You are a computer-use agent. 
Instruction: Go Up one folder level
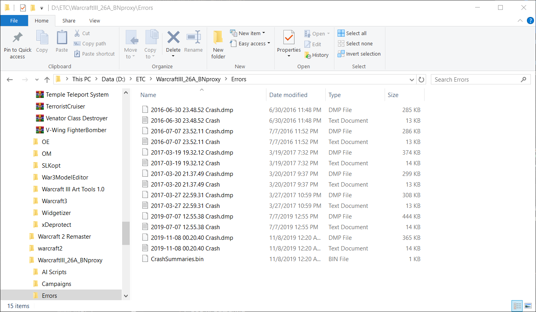[x=47, y=80]
